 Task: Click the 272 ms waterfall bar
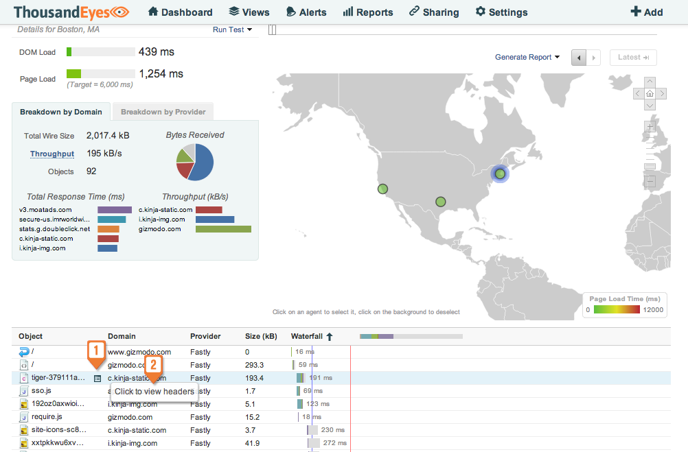click(314, 443)
